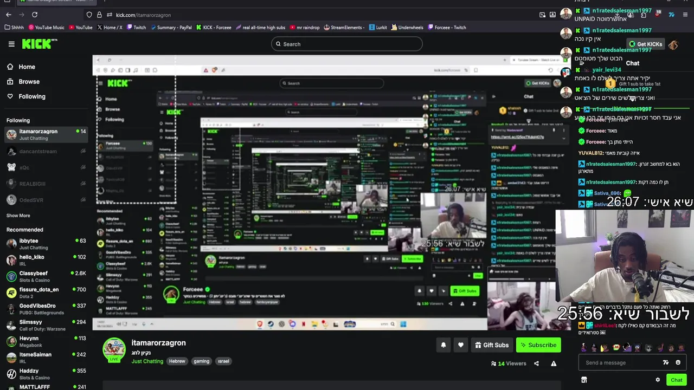Viewport: 694px width, 390px height.
Task: Click the green Chat send button
Action: (676, 380)
